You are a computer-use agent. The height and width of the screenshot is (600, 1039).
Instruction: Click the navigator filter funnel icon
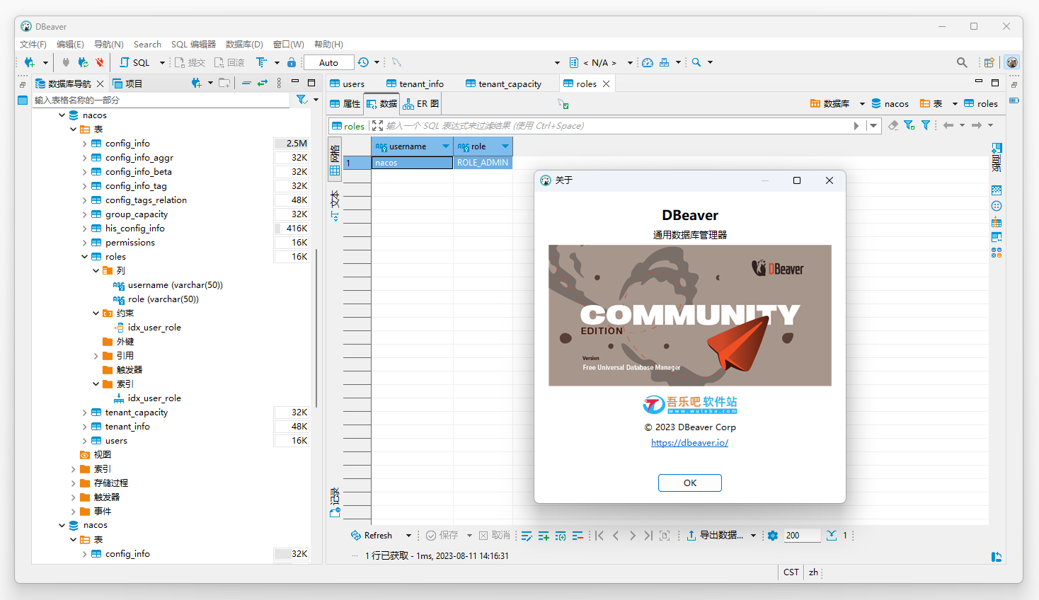coord(302,100)
